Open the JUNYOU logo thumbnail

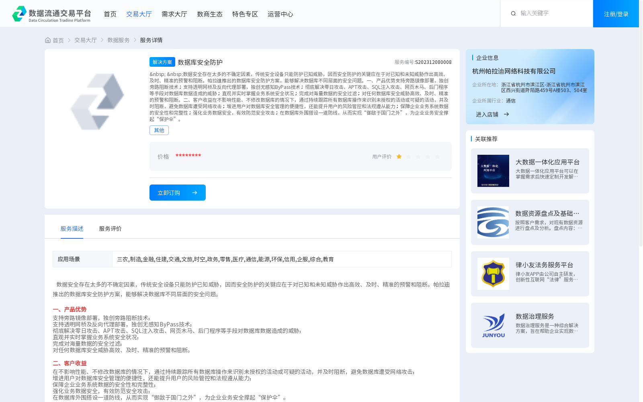(x=493, y=325)
